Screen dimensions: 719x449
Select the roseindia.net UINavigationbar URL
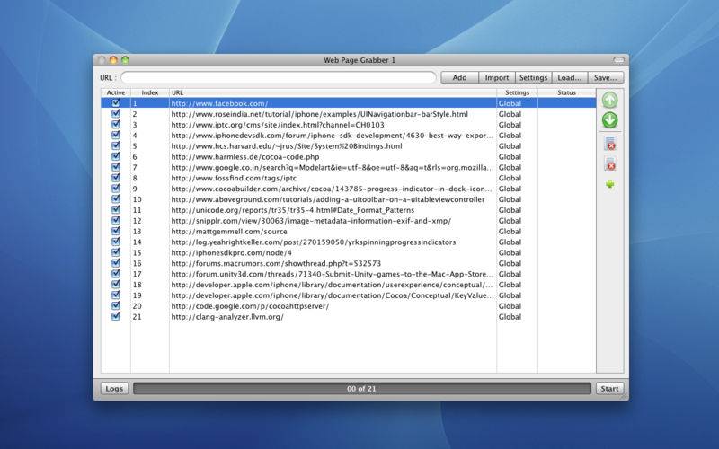(x=320, y=114)
